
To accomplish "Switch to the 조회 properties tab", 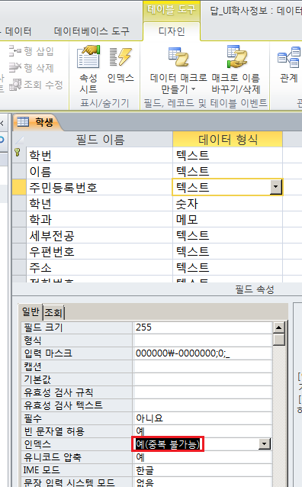I will [53, 312].
